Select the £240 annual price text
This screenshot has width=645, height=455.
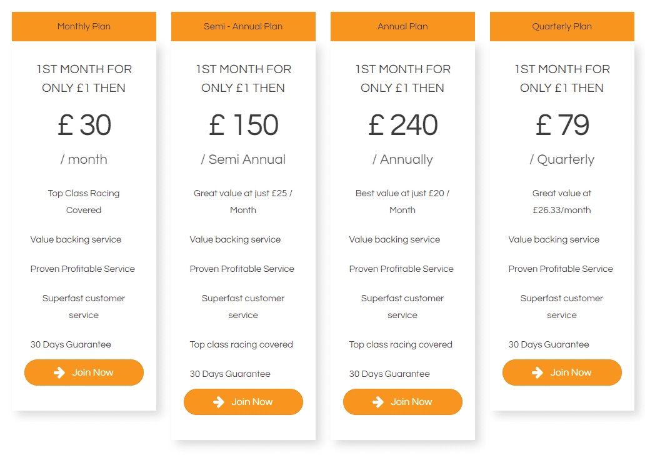coord(402,125)
